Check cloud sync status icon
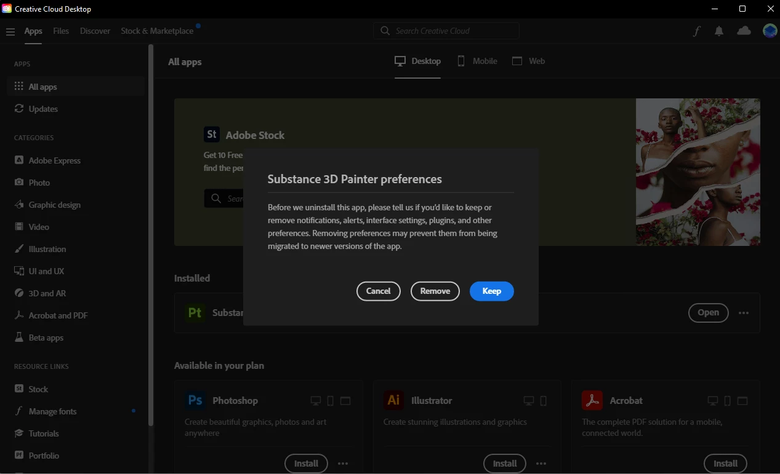This screenshot has height=474, width=780. coord(744,31)
